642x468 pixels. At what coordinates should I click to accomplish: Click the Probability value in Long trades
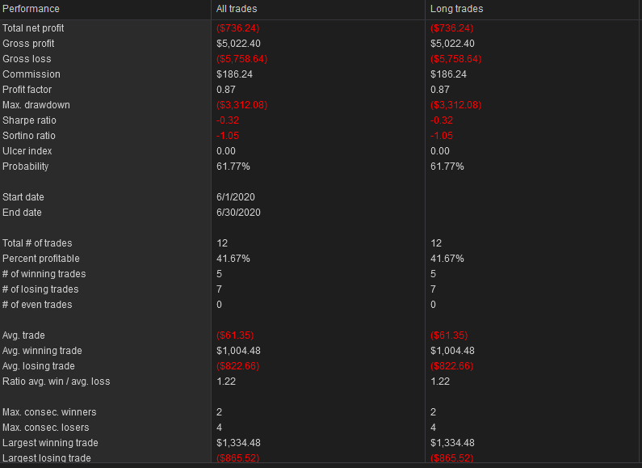[x=447, y=167]
